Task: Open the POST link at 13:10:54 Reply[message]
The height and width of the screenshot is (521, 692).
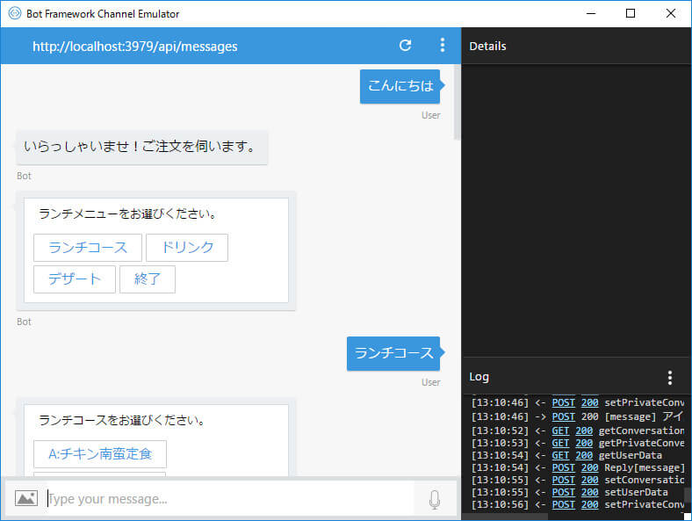Action: [563, 467]
